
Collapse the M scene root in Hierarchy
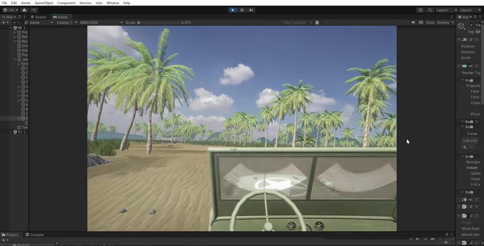[11, 28]
